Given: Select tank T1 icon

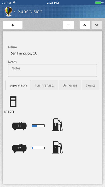Looking at the screenshot, I should point(19,126).
